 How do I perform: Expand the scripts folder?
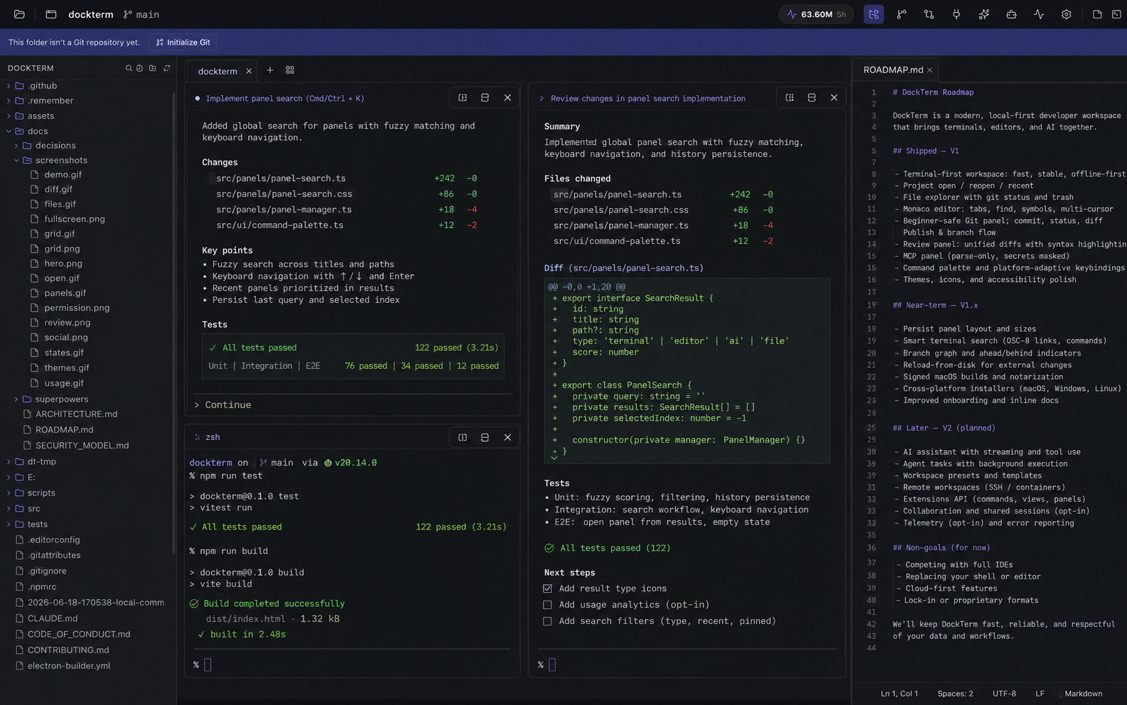(x=9, y=493)
